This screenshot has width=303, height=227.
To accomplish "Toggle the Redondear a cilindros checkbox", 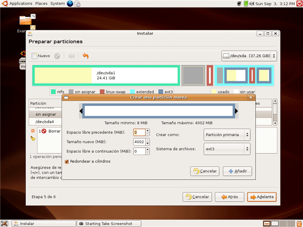I will click(x=67, y=162).
